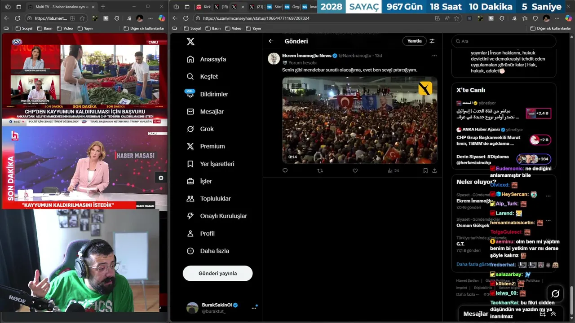Open Bildirimler notifications
Viewport: 575px width, 323px height.
coord(207,94)
